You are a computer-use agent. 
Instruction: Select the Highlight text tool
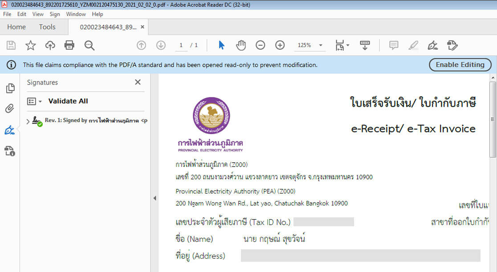point(413,45)
